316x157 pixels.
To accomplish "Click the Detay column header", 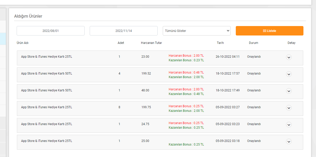I will click(291, 43).
